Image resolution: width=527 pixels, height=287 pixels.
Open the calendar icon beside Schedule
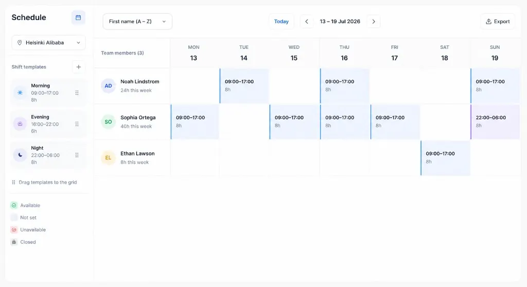[78, 17]
